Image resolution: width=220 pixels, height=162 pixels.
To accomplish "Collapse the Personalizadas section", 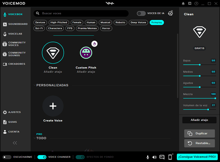I will tap(35, 85).
